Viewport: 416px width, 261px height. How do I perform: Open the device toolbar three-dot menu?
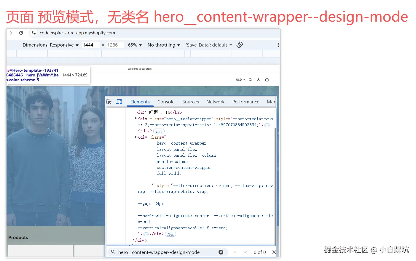278,45
